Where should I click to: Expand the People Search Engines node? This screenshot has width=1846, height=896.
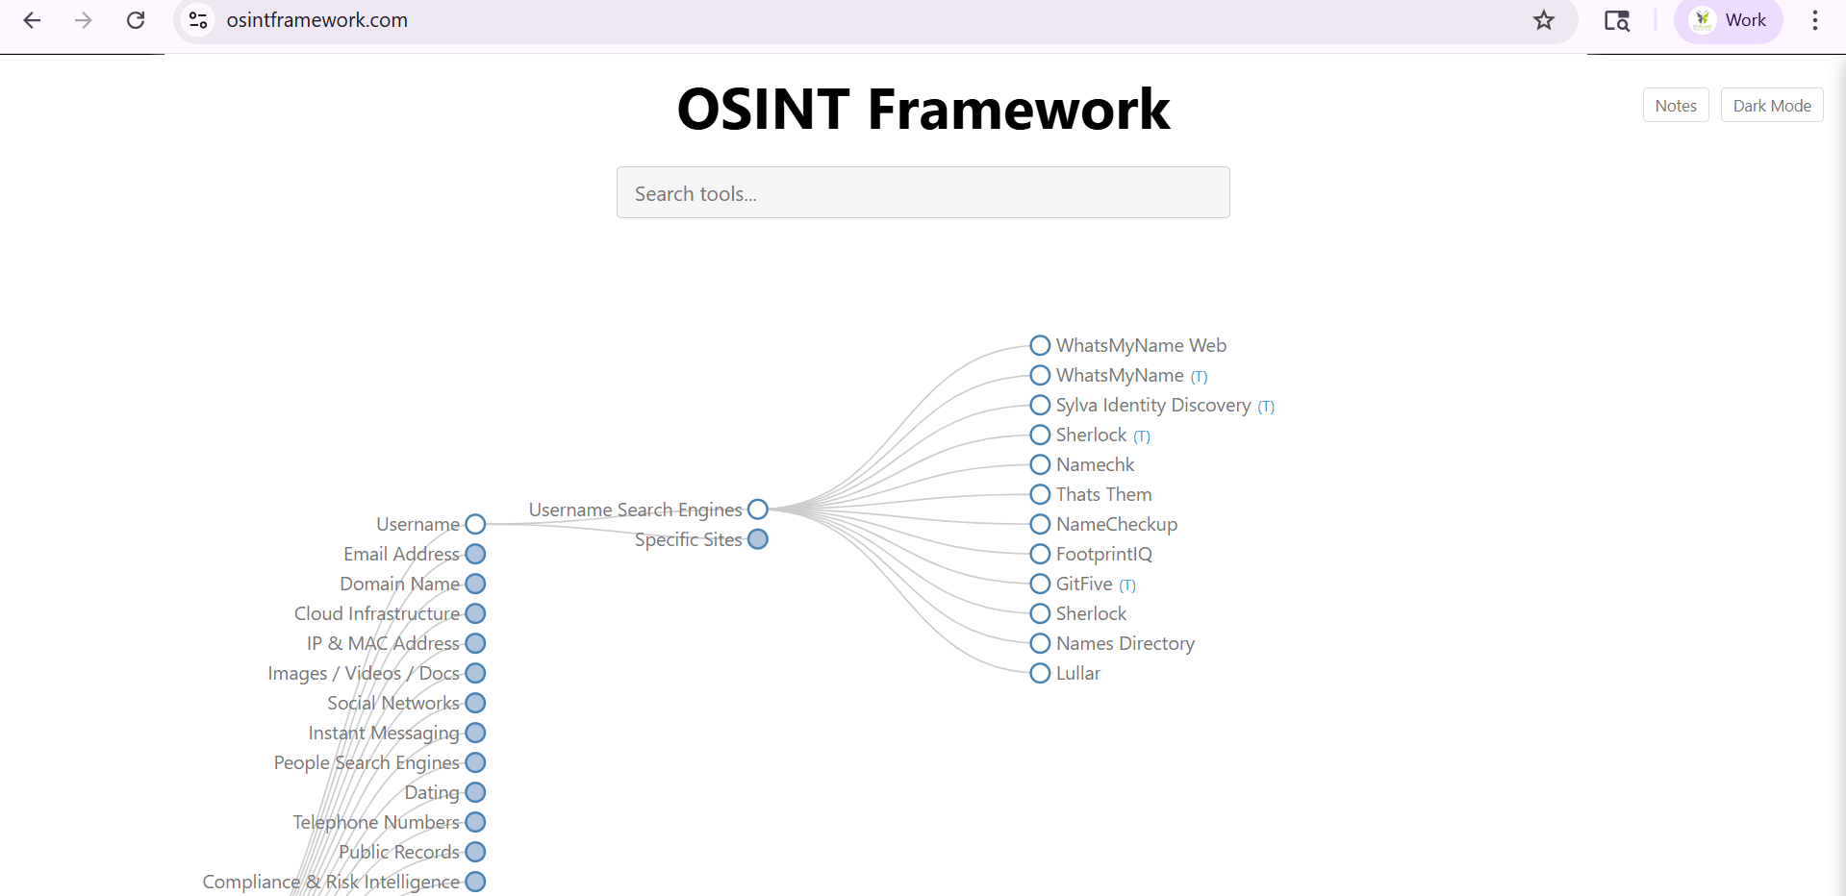tap(475, 762)
